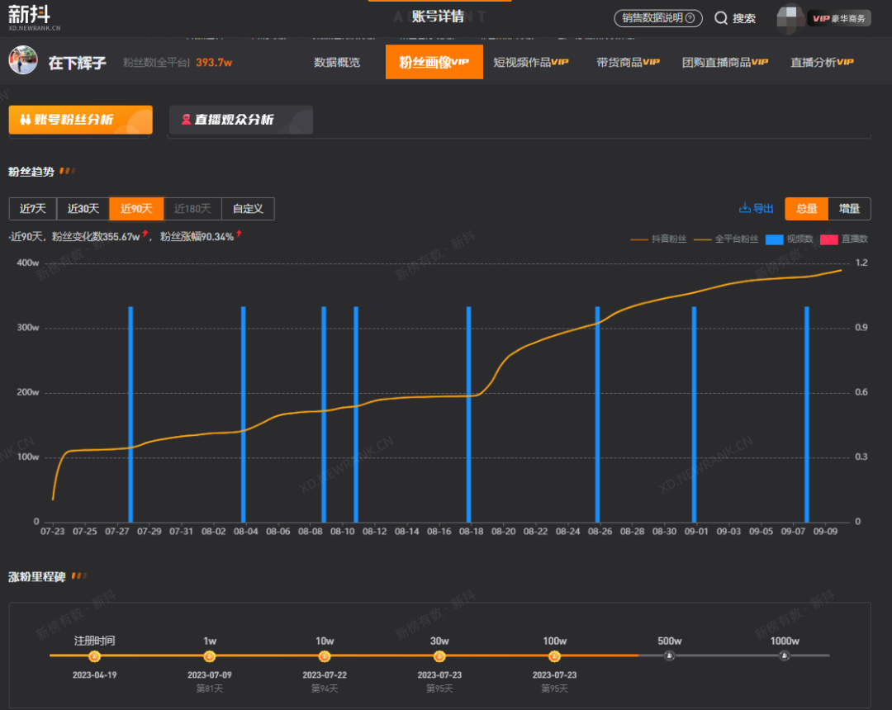Click the 100w milestone coin icon

tap(554, 656)
